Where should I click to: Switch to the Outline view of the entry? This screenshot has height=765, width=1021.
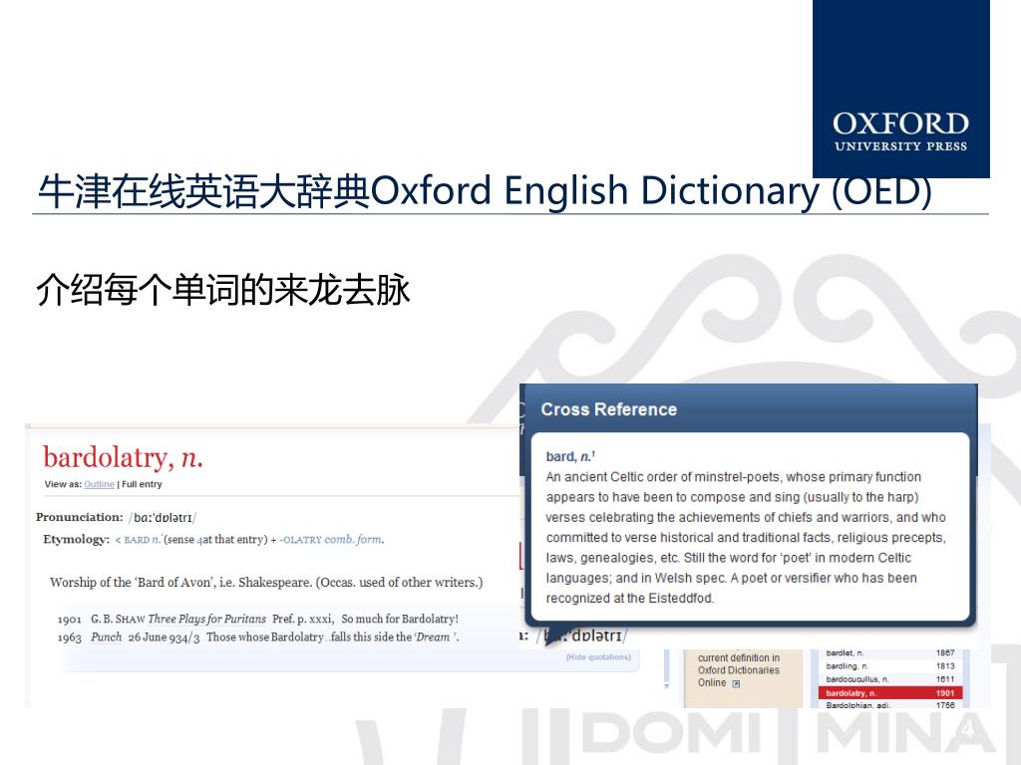[x=99, y=484]
